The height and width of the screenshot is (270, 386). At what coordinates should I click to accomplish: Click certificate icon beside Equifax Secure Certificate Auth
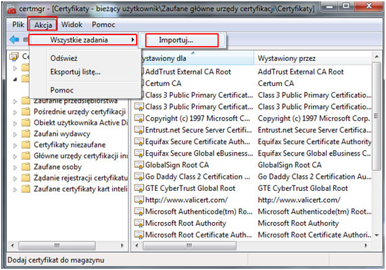click(139, 141)
